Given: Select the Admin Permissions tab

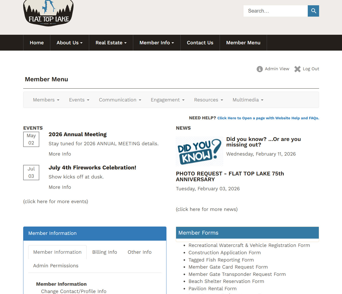Looking at the screenshot, I should tap(56, 266).
